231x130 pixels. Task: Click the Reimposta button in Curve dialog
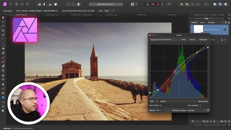tap(203, 40)
